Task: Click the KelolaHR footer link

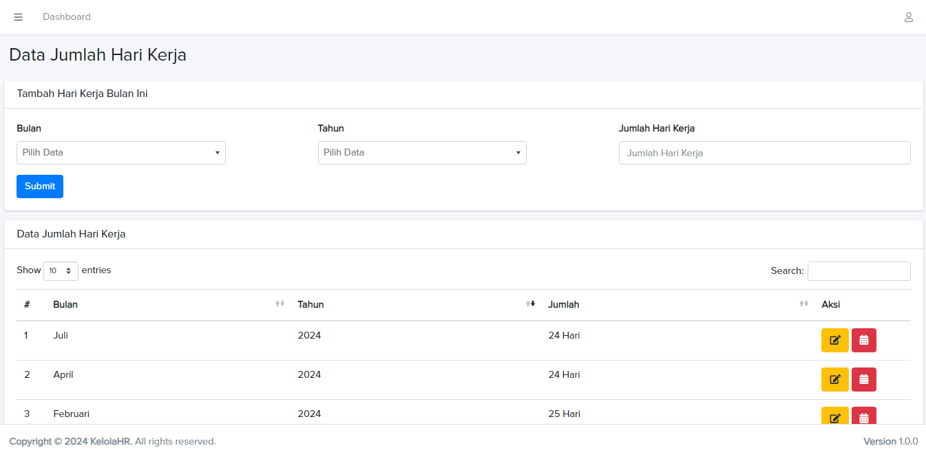Action: pyautogui.click(x=111, y=442)
